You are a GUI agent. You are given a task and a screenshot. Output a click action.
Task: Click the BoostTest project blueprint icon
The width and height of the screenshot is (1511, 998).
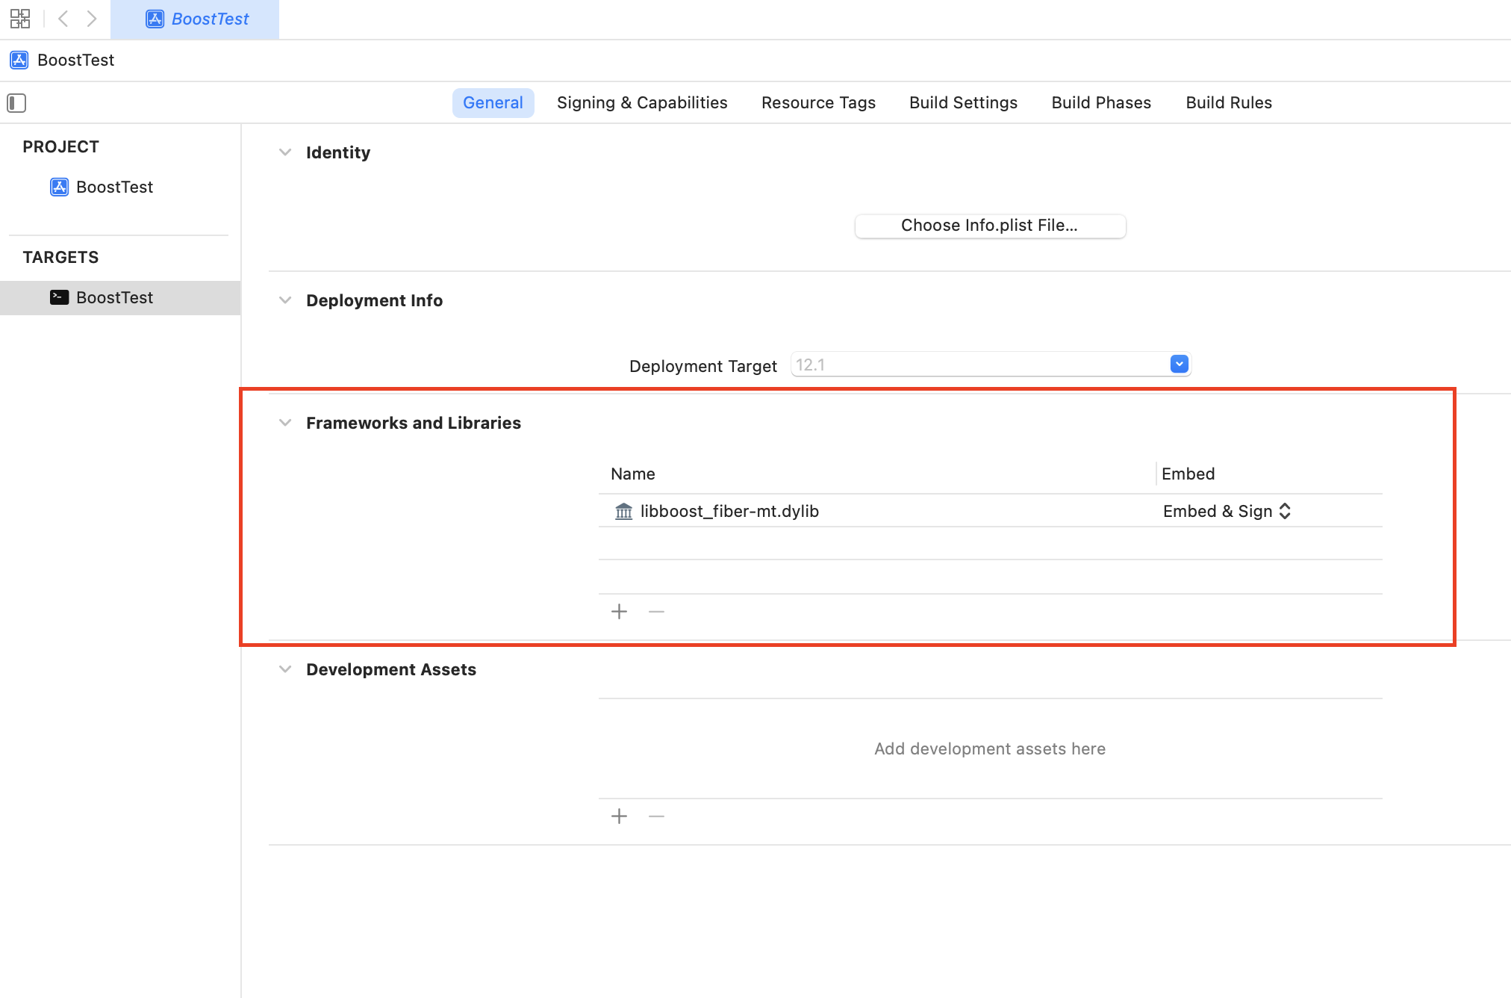tap(59, 187)
